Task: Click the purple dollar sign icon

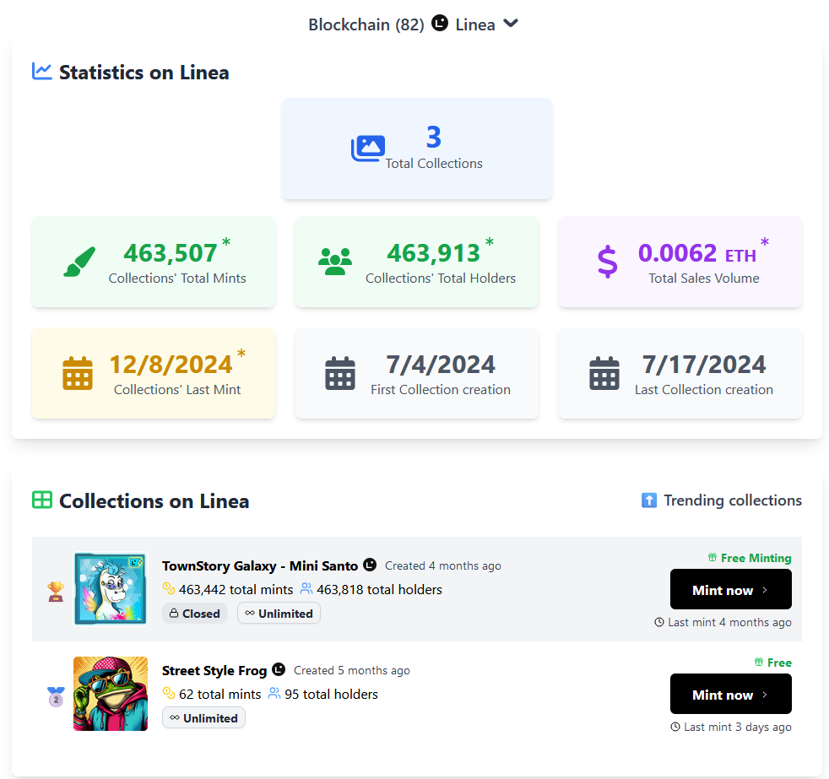Action: 607,262
